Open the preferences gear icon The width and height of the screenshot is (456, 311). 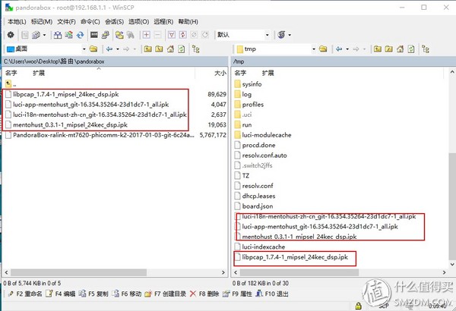click(11, 35)
